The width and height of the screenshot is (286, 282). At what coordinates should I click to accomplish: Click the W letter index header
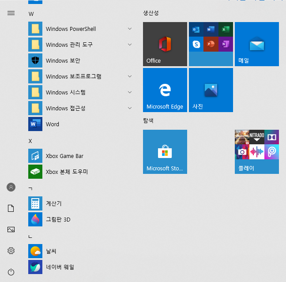point(31,14)
